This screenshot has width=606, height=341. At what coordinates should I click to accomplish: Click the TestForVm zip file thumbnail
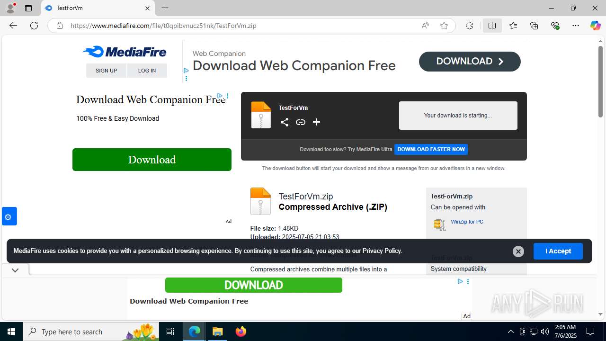point(261,115)
